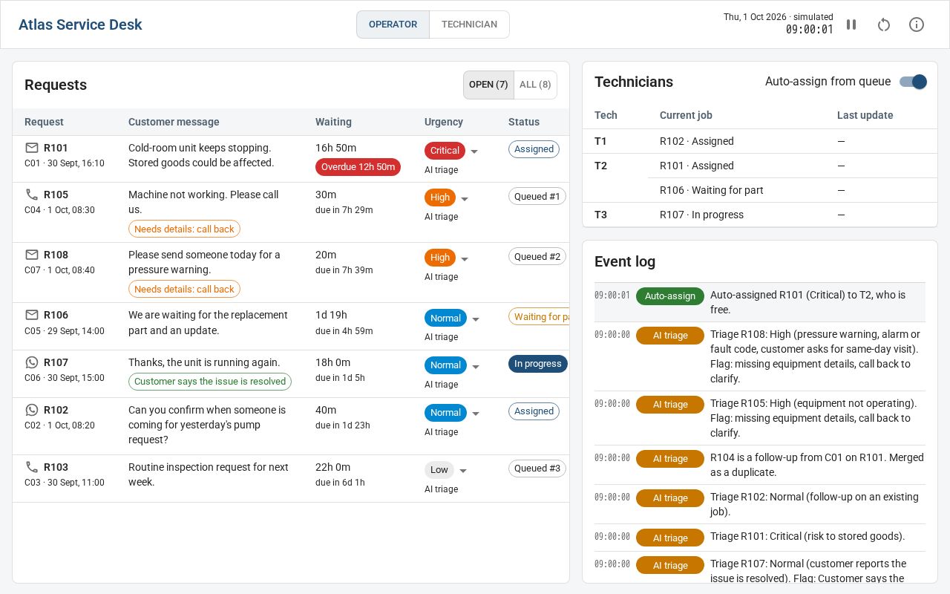Open the Critical urgency dropdown for R101
The height and width of the screenshot is (594, 950).
coord(452,151)
